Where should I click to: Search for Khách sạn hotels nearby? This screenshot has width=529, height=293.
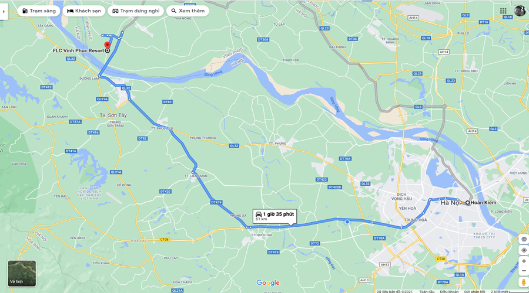point(84,11)
